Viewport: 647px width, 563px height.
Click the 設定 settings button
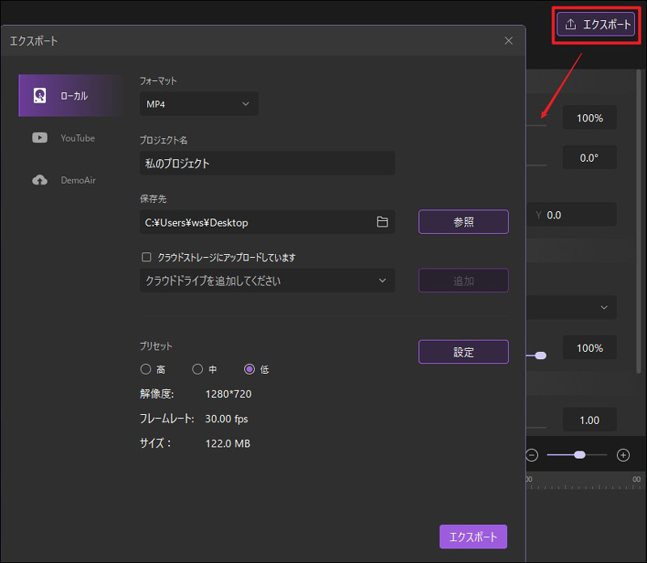(x=463, y=352)
